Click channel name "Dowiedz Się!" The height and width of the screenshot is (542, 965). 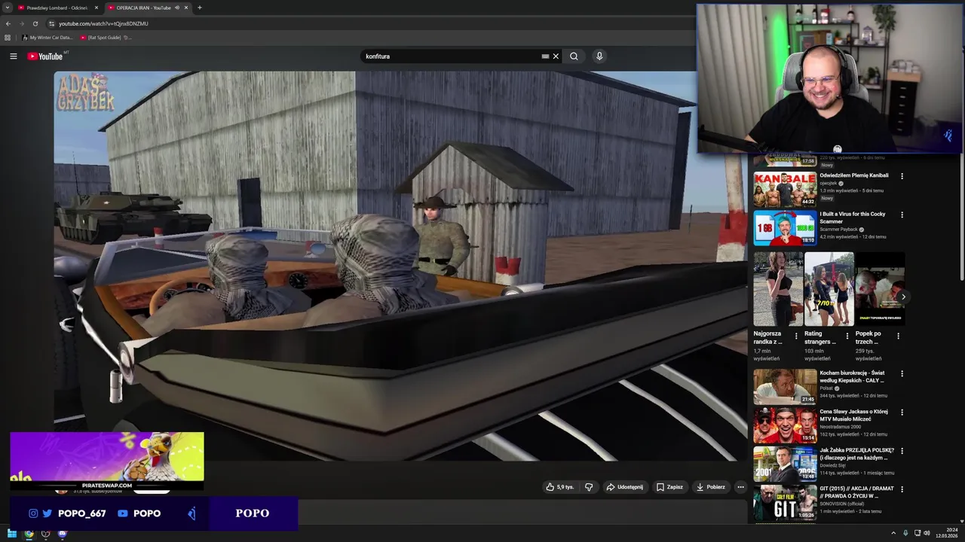pyautogui.click(x=833, y=465)
